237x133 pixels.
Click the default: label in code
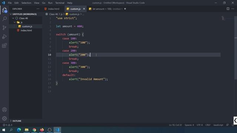pyautogui.click(x=69, y=75)
